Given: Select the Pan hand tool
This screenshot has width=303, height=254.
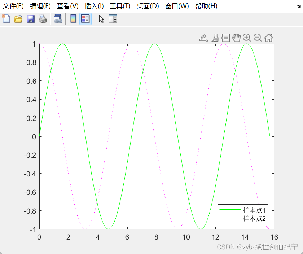Looking at the screenshot, I should click(x=236, y=38).
